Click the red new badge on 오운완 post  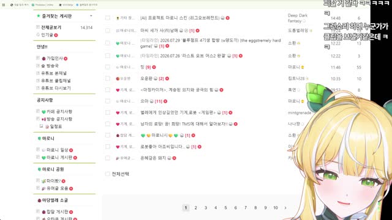point(167,79)
